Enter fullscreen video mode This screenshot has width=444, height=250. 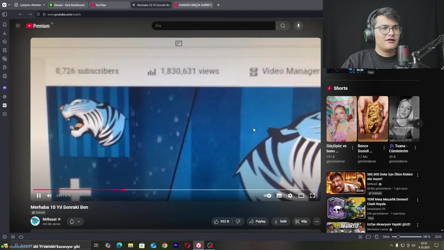[x=312, y=195]
